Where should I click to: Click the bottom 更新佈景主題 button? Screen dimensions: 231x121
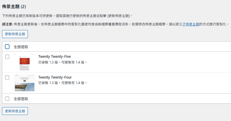(15, 111)
